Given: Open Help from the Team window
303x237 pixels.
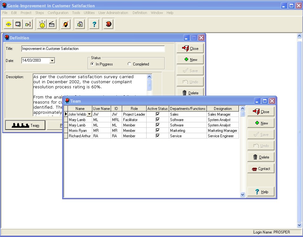Looking at the screenshot, I should (261, 192).
